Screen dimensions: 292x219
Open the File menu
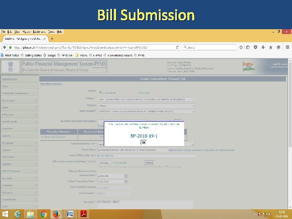click(x=3, y=32)
